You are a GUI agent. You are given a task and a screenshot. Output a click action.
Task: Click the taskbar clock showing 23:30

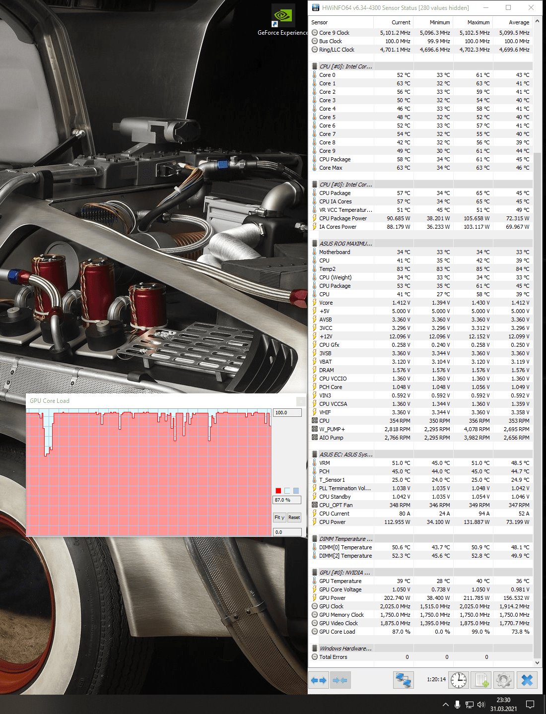pyautogui.click(x=503, y=704)
